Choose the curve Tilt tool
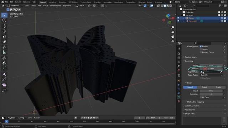Image resolution: width=228 pixels, height=128 pixels. tap(4, 79)
